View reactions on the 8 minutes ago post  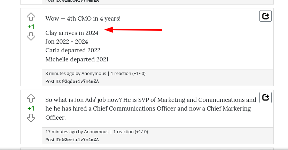click(x=128, y=74)
